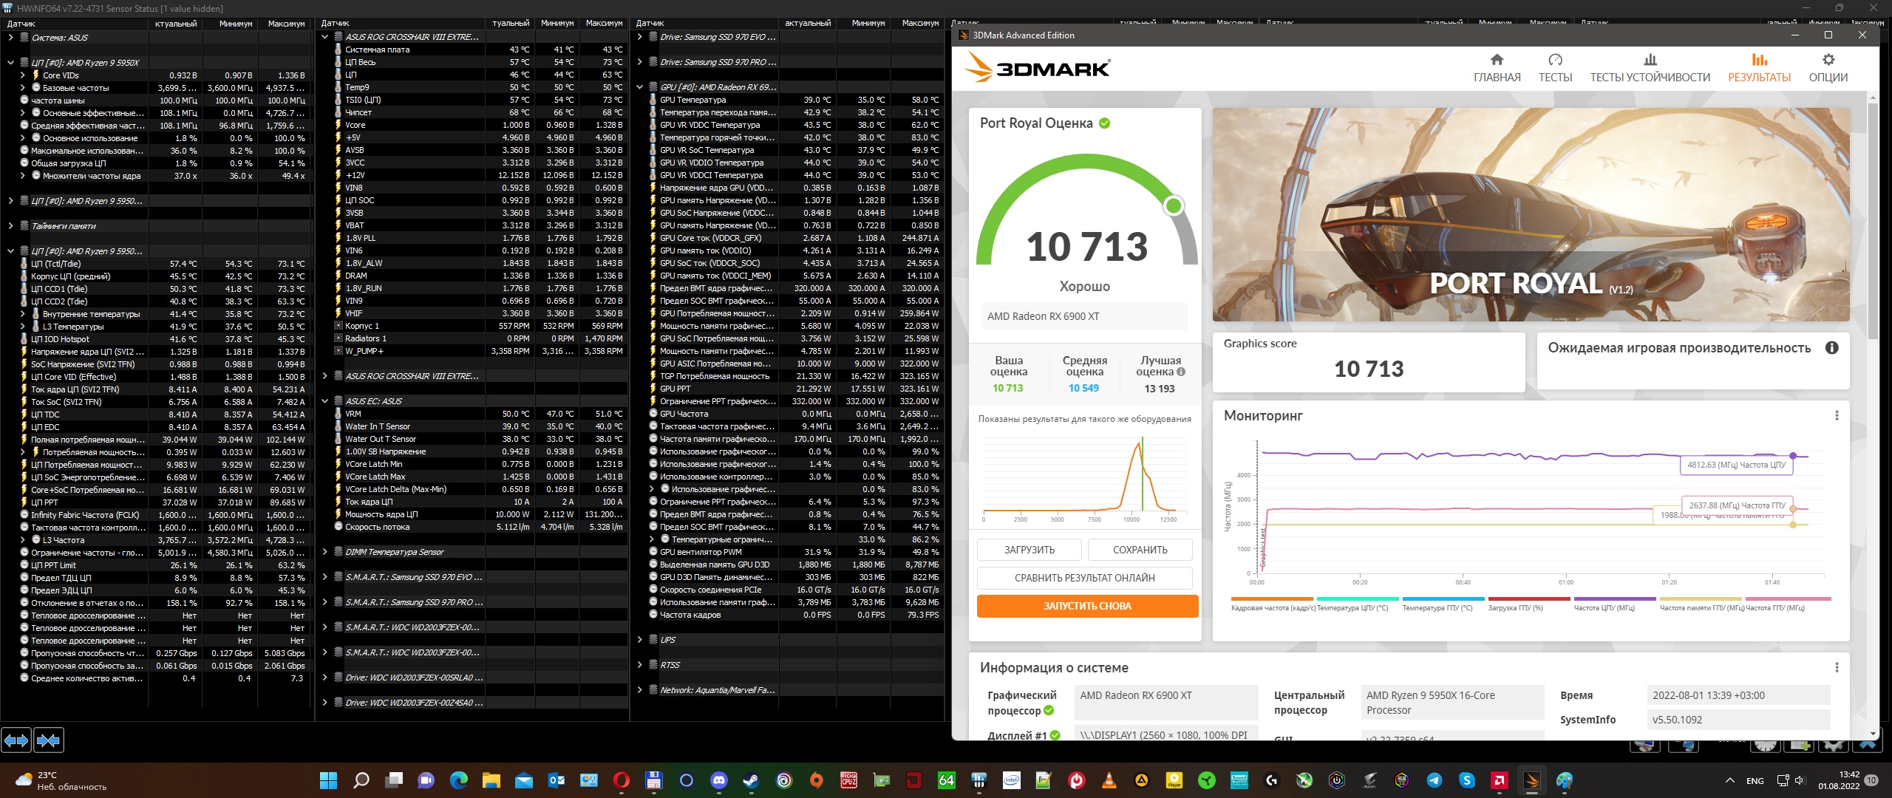The image size is (1892, 798).
Task: Click the shrink-columns arrows button in HWiNFO
Action: click(x=49, y=740)
